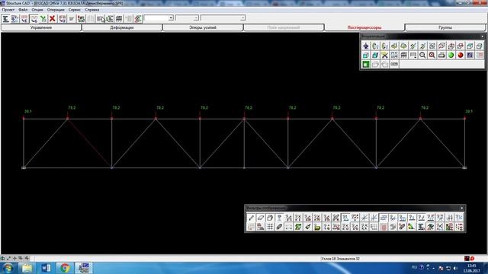Click the red sphere icon in Visualization panel
The width and height of the screenshot is (488, 274).
[x=461, y=56]
